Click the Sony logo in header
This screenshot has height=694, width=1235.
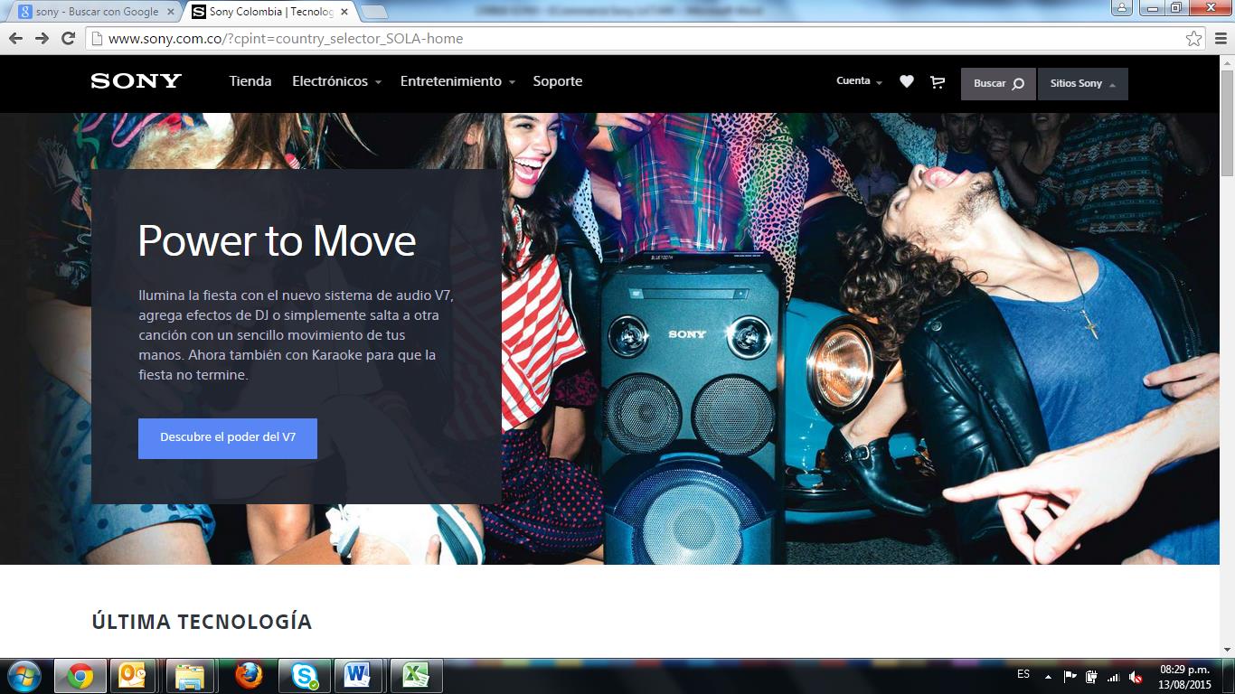point(137,81)
